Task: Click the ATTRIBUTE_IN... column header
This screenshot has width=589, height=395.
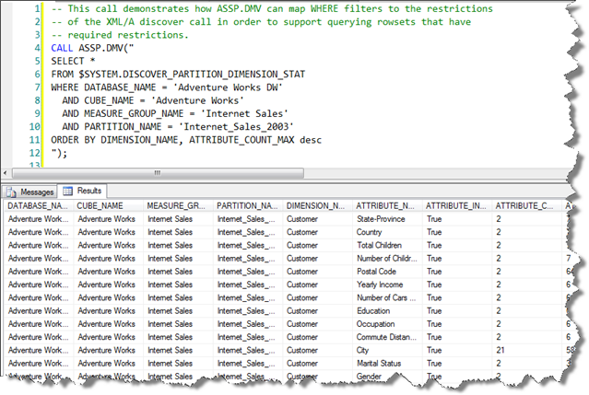Action: [x=455, y=206]
